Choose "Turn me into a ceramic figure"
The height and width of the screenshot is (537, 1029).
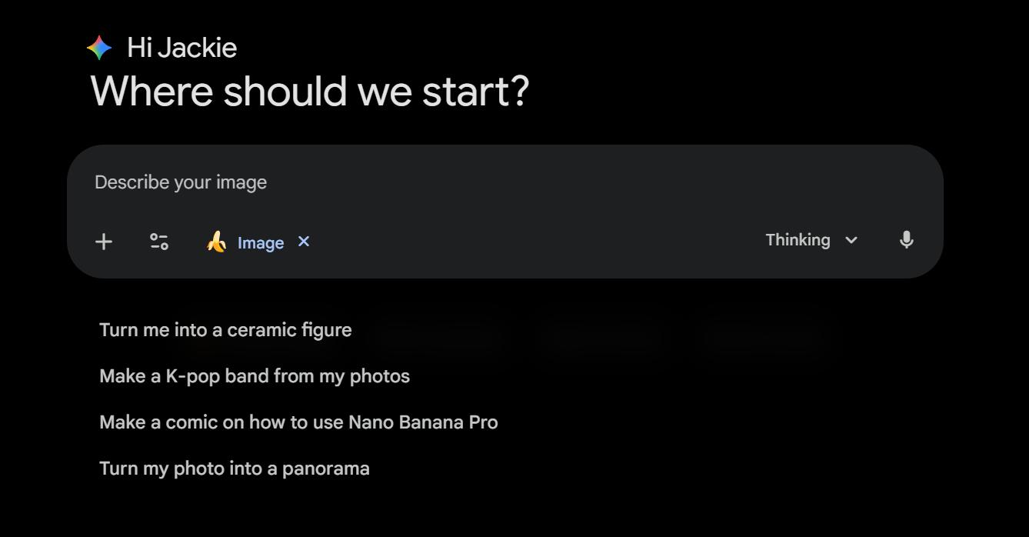click(225, 330)
